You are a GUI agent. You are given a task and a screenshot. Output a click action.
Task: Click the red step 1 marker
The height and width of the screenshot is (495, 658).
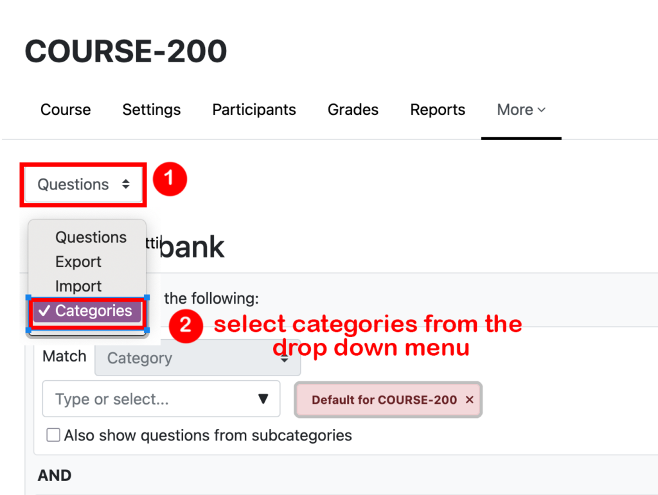tap(169, 178)
